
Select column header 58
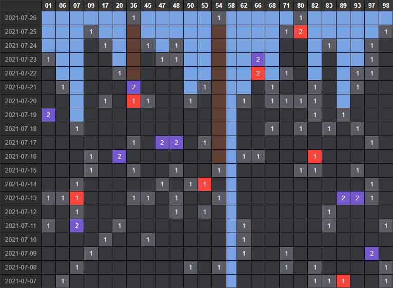tap(231, 5)
